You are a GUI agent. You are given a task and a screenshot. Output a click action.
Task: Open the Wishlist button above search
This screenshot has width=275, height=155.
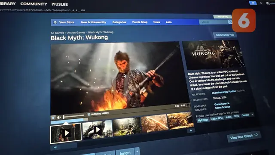point(223,17)
